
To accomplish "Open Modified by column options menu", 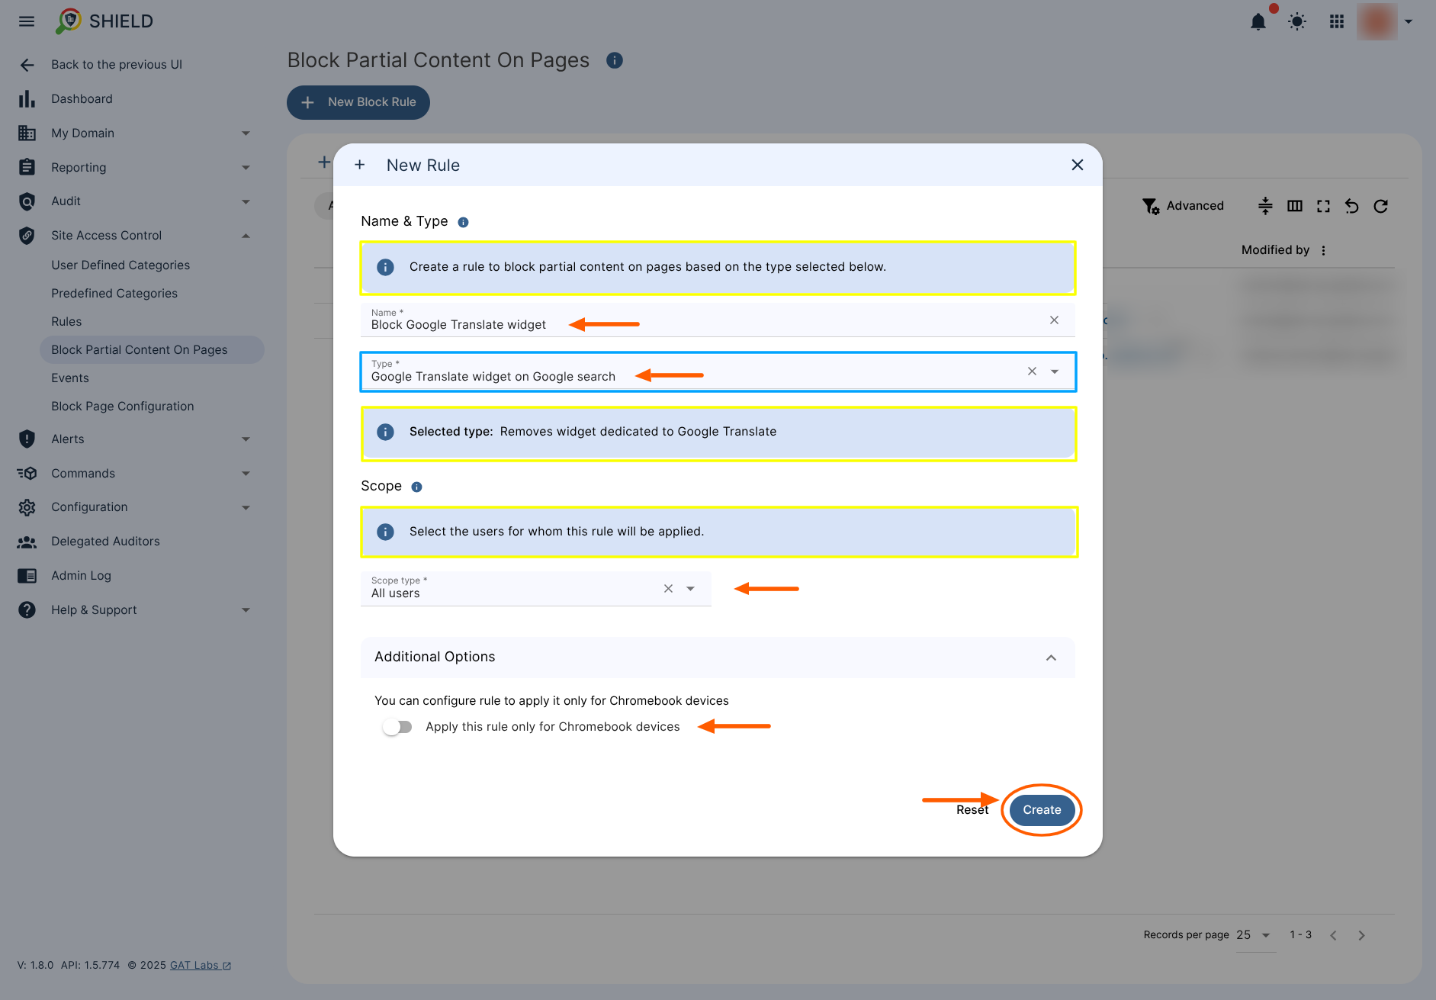I will 1324,250.
